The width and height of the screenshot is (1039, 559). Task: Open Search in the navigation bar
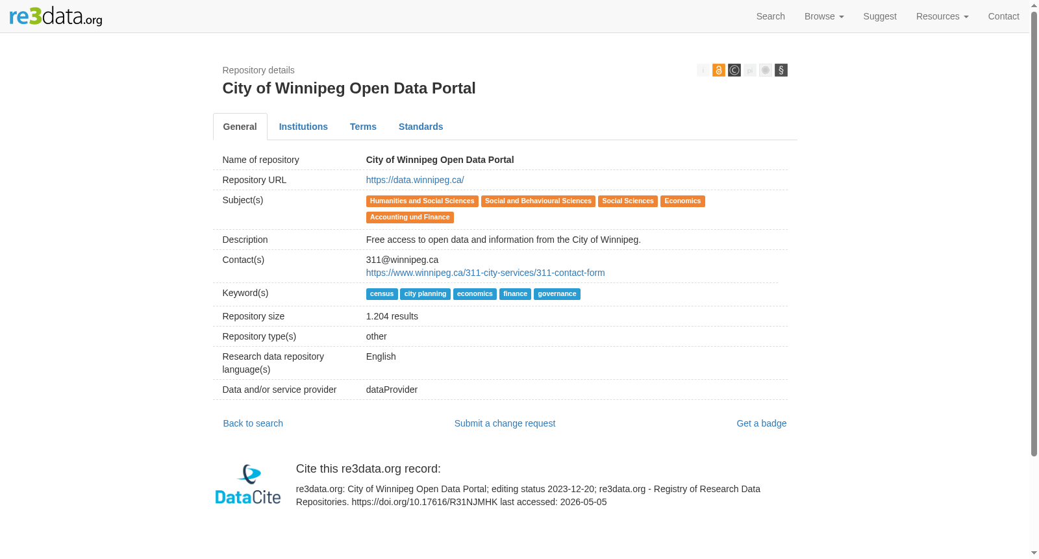pyautogui.click(x=771, y=16)
